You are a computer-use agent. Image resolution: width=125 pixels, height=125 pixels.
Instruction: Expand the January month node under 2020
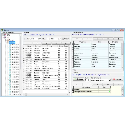[5, 40]
